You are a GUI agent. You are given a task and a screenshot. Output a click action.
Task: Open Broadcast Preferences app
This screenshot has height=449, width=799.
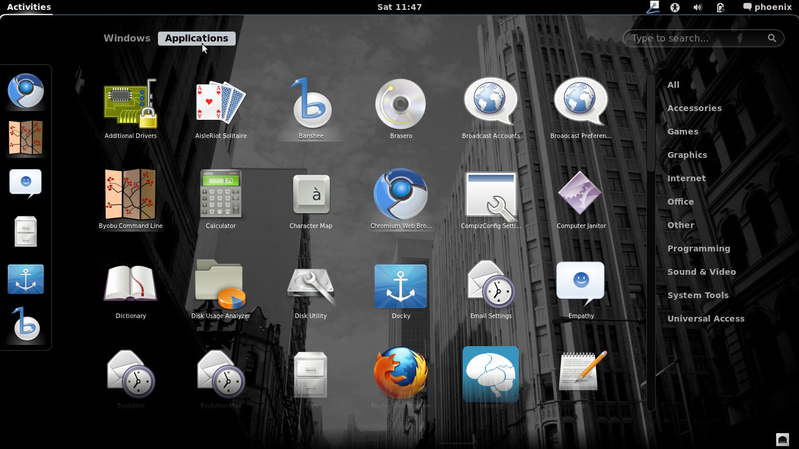(x=581, y=109)
